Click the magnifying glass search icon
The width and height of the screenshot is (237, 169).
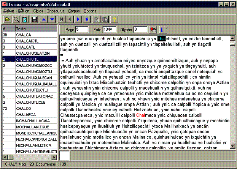[x=16, y=19]
